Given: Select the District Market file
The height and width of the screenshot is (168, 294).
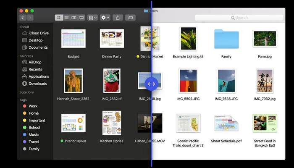Looking at the screenshot, I should [x=150, y=39].
